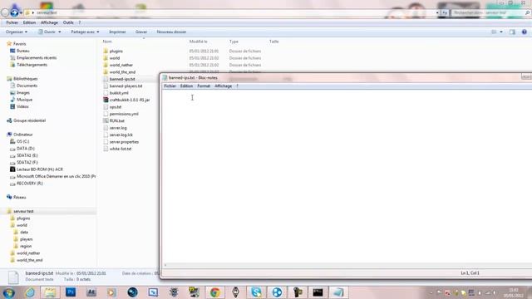Select the craftbukkit jar file
The image size is (532, 299).
(126, 100)
